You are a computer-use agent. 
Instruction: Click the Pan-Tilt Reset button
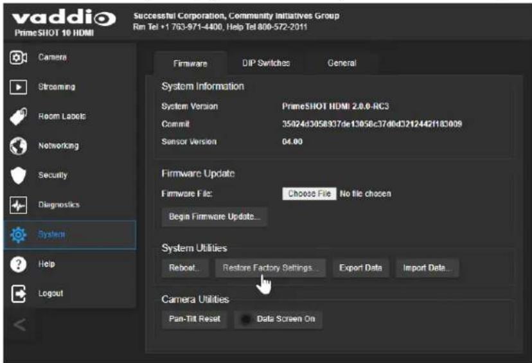[x=195, y=319]
